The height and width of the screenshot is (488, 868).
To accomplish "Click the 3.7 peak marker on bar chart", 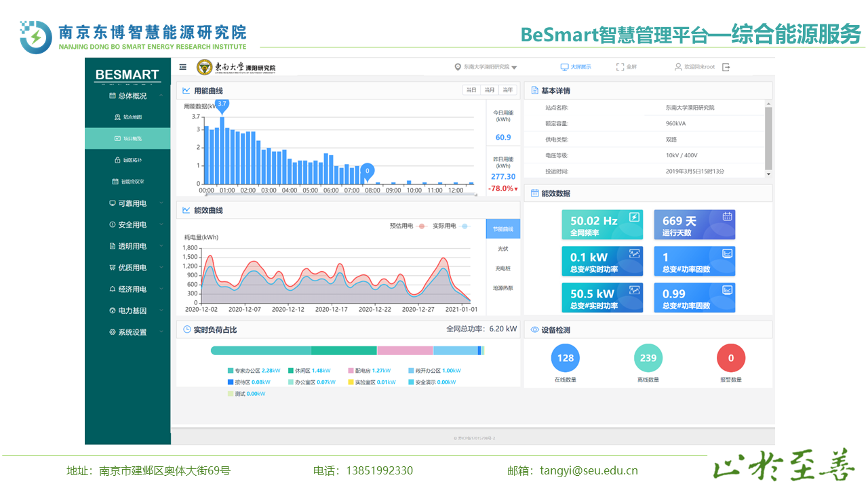I will click(x=222, y=104).
